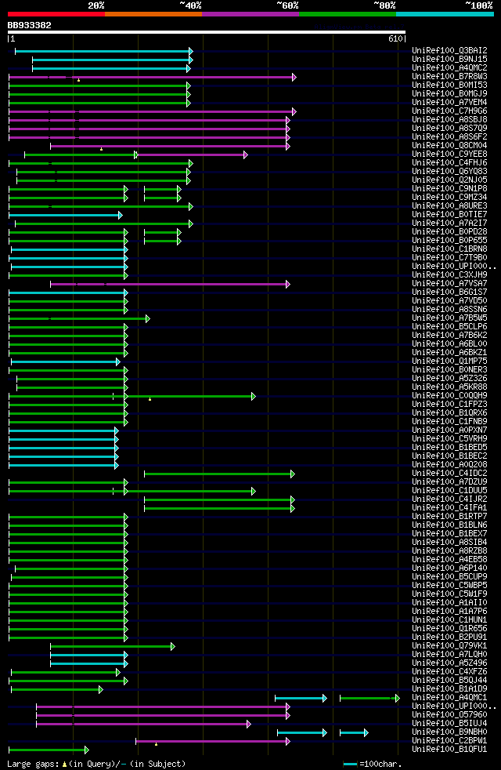Image resolution: width=501 pixels, height=770 pixels.
Task: Click the UniRef100_A0PXN7 label
Action: pyautogui.click(x=449, y=430)
